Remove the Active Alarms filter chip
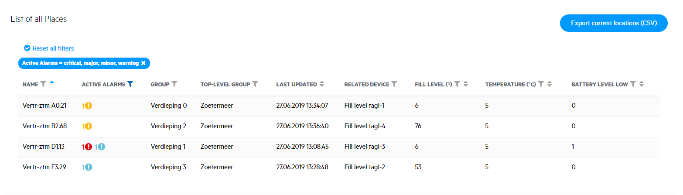 tap(143, 63)
